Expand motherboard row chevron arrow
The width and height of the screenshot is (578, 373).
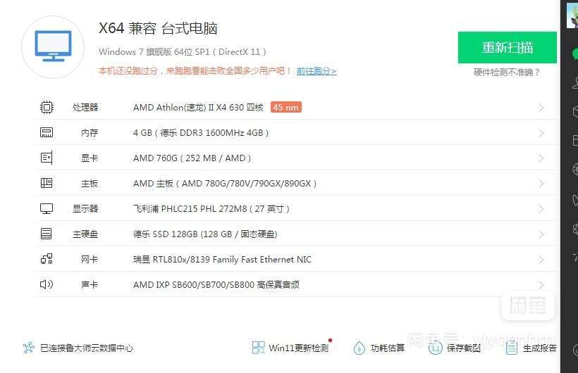(541, 184)
